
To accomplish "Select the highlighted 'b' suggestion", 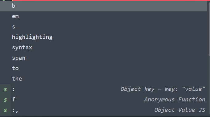I will coord(103,6).
